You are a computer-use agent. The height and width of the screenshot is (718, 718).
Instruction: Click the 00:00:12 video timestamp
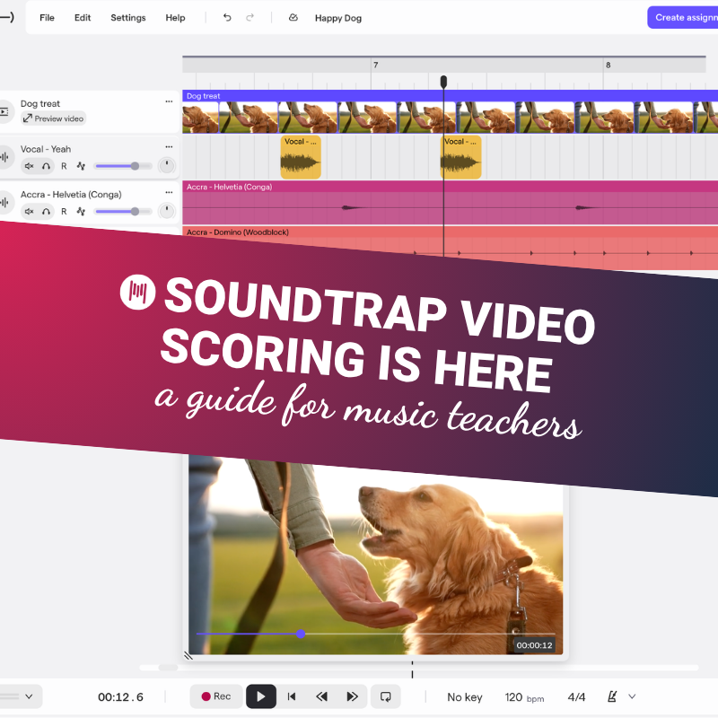(534, 645)
